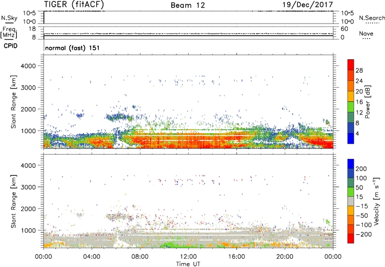Click the "28" label on Power colorbar
The image size is (385, 267).
pyautogui.click(x=359, y=70)
